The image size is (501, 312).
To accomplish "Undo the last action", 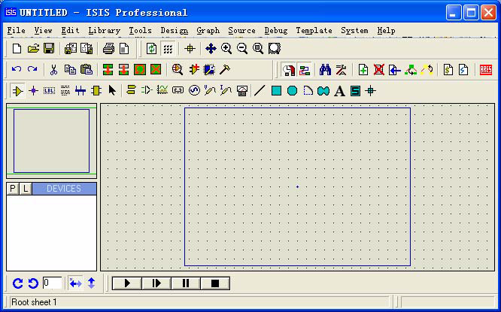I will [x=17, y=69].
